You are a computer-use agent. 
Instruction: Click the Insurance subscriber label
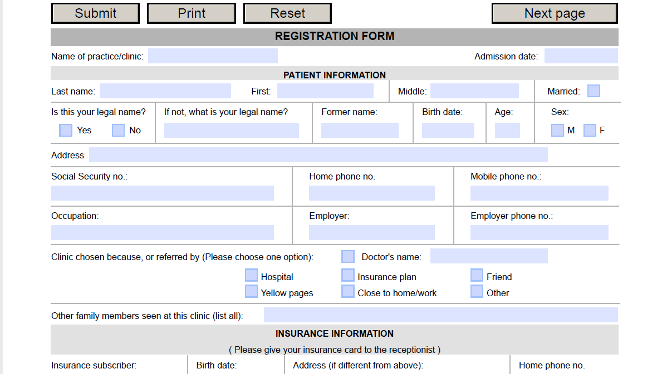click(94, 366)
